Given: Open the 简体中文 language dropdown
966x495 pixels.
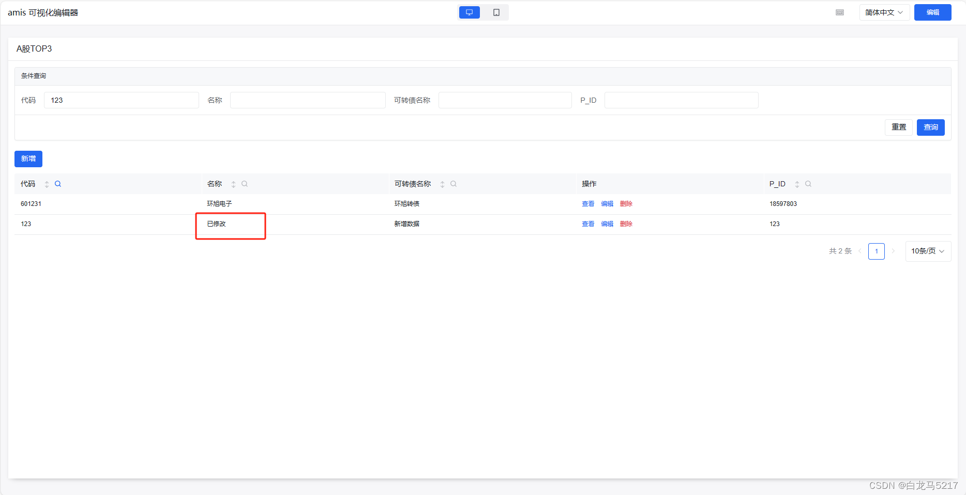Looking at the screenshot, I should [x=884, y=12].
